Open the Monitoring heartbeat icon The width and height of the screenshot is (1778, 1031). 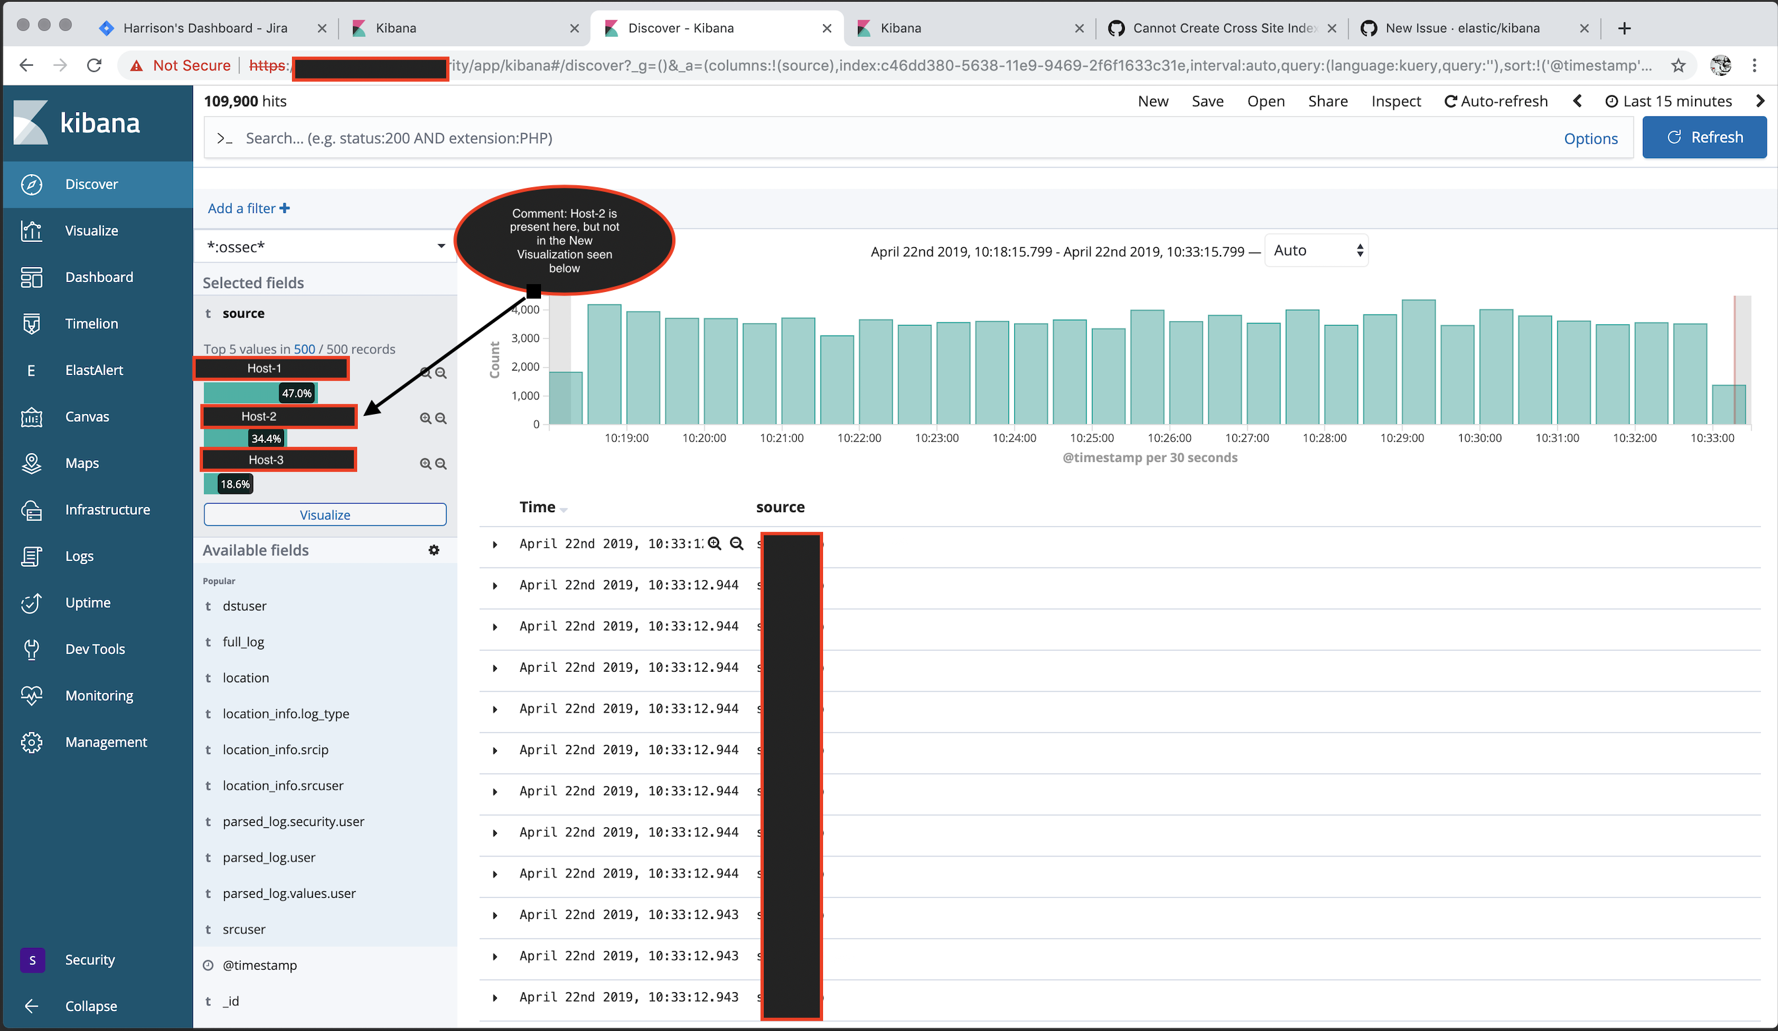tap(31, 696)
